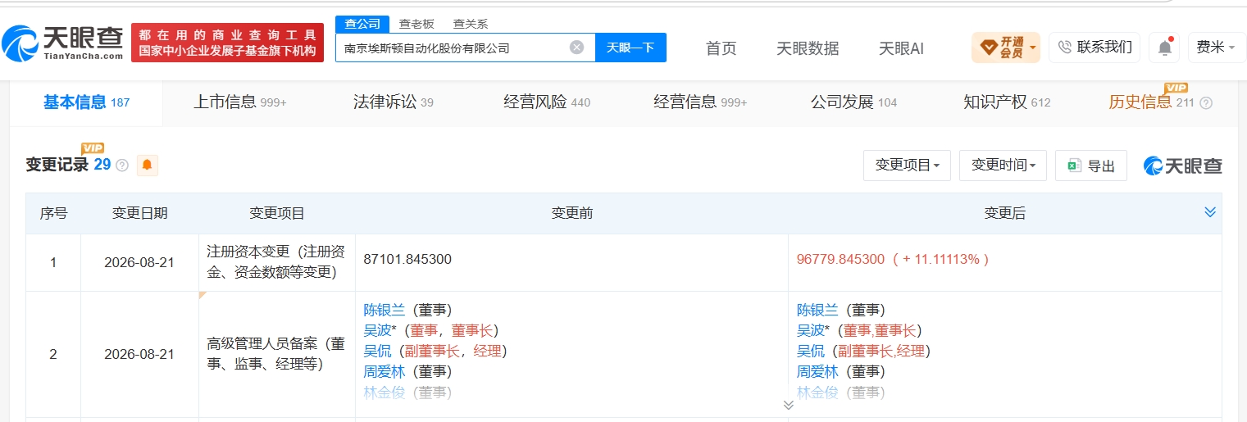The height and width of the screenshot is (422, 1247).
Task: Go to 天眼AI in the top navigation
Action: pos(901,48)
